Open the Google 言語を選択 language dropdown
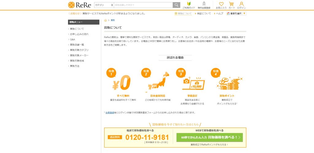Image resolution: width=314 pixels, height=153 pixels. point(236,13)
